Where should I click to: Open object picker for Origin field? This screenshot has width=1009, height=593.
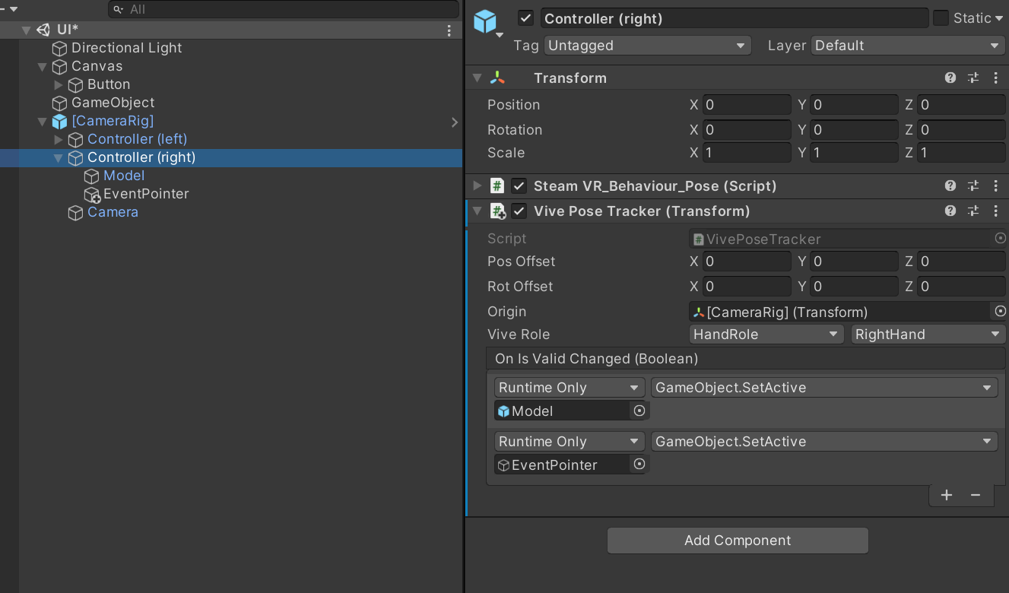pos(1001,311)
